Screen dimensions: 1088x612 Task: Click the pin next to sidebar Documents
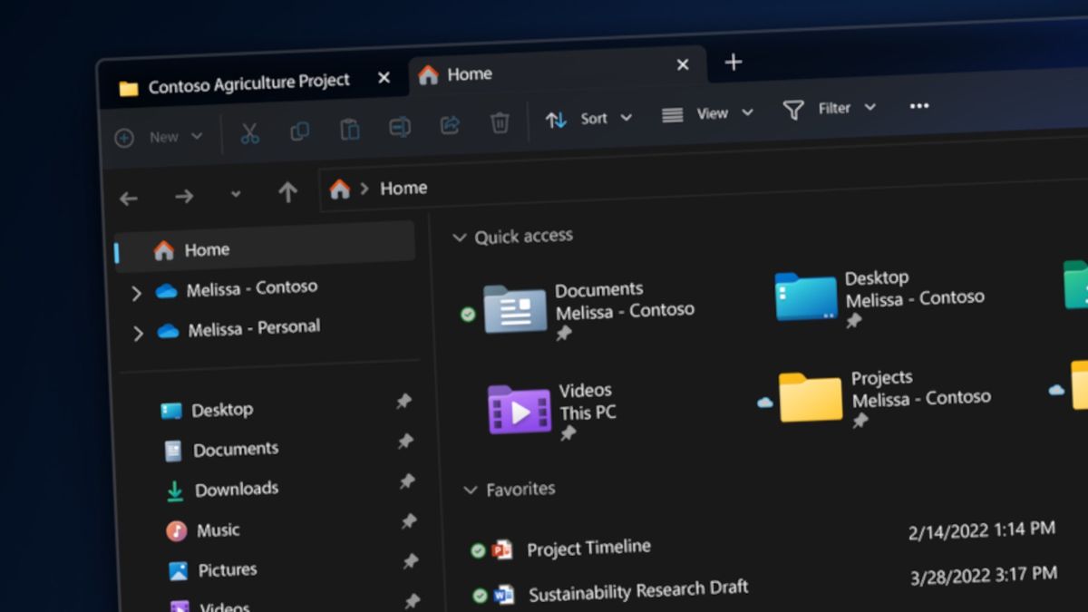(x=406, y=441)
